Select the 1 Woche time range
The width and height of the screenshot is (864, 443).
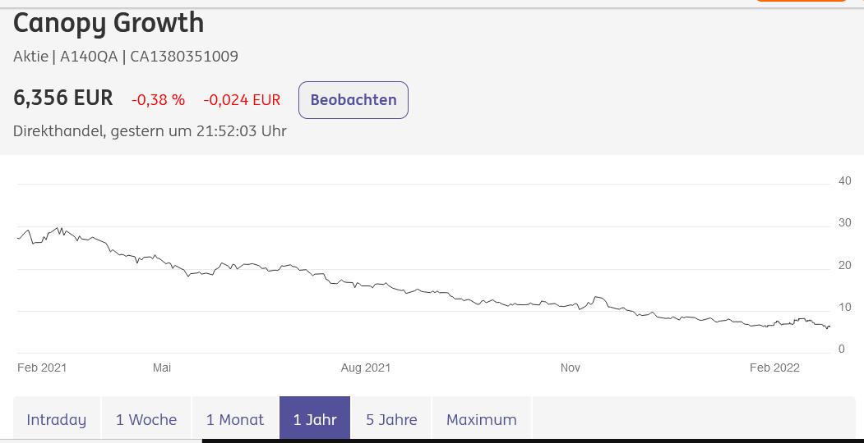(146, 419)
